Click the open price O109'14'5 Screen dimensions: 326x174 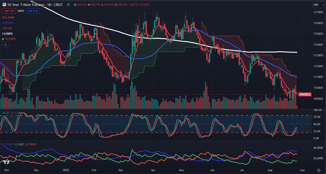coord(80,5)
